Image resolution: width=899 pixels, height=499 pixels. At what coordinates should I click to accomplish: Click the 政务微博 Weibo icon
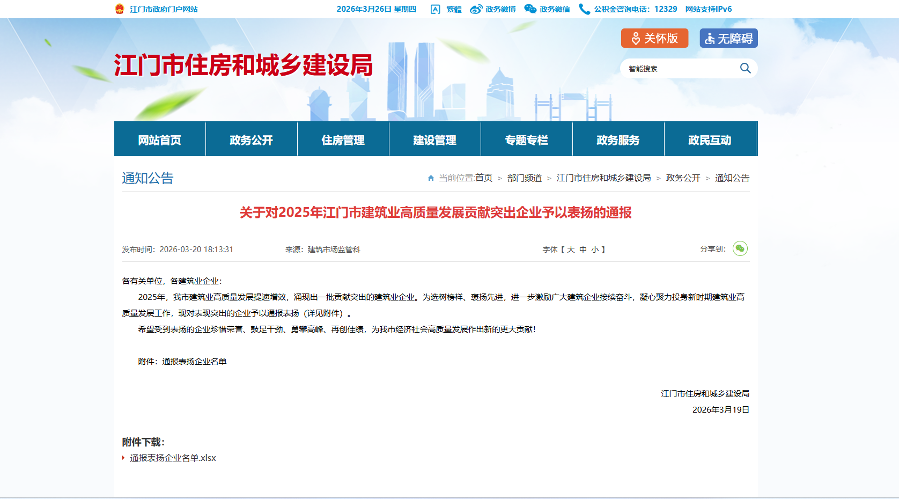(x=476, y=9)
